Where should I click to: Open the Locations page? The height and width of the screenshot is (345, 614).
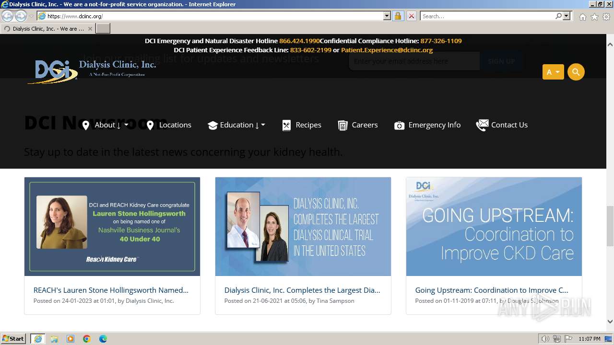tap(175, 125)
